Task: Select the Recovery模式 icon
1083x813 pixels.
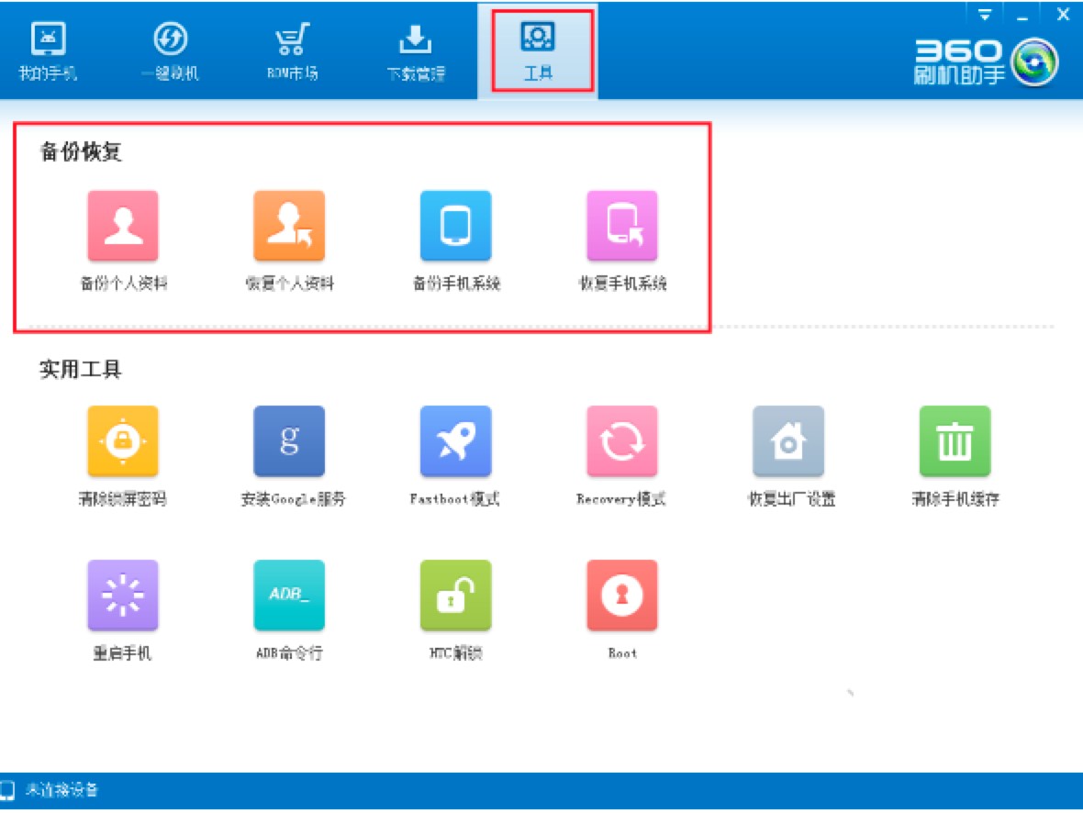Action: [622, 442]
